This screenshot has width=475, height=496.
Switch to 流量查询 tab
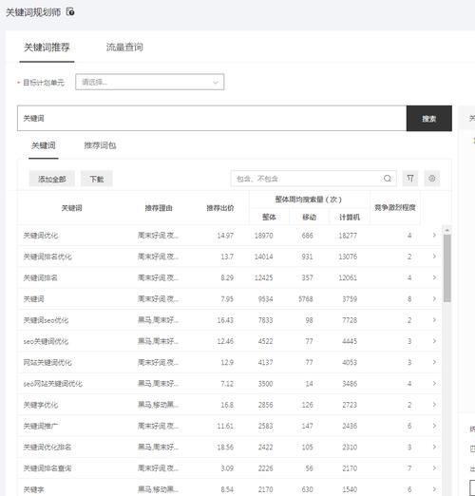[x=124, y=48]
